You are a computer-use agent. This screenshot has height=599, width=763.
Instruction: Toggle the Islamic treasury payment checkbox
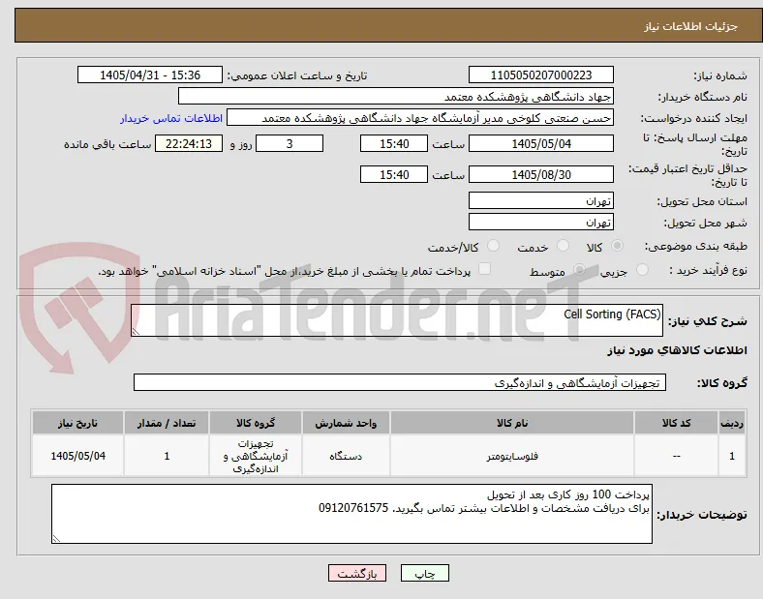(485, 269)
